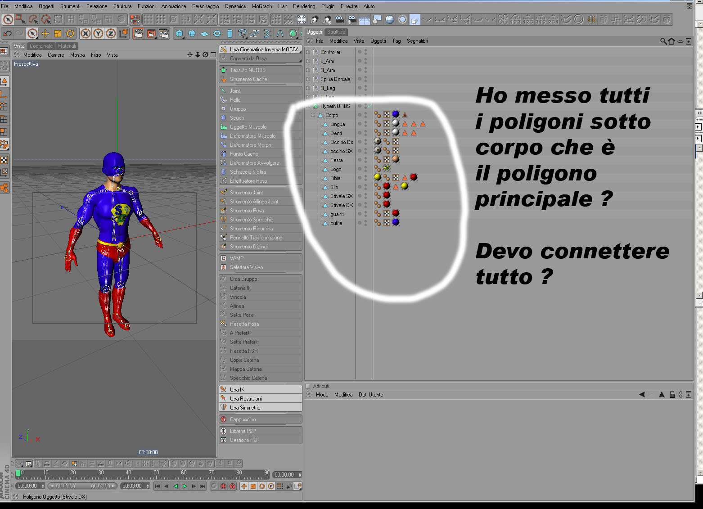Toggle Usa Simmetria option
The height and width of the screenshot is (509, 703).
tap(261, 408)
